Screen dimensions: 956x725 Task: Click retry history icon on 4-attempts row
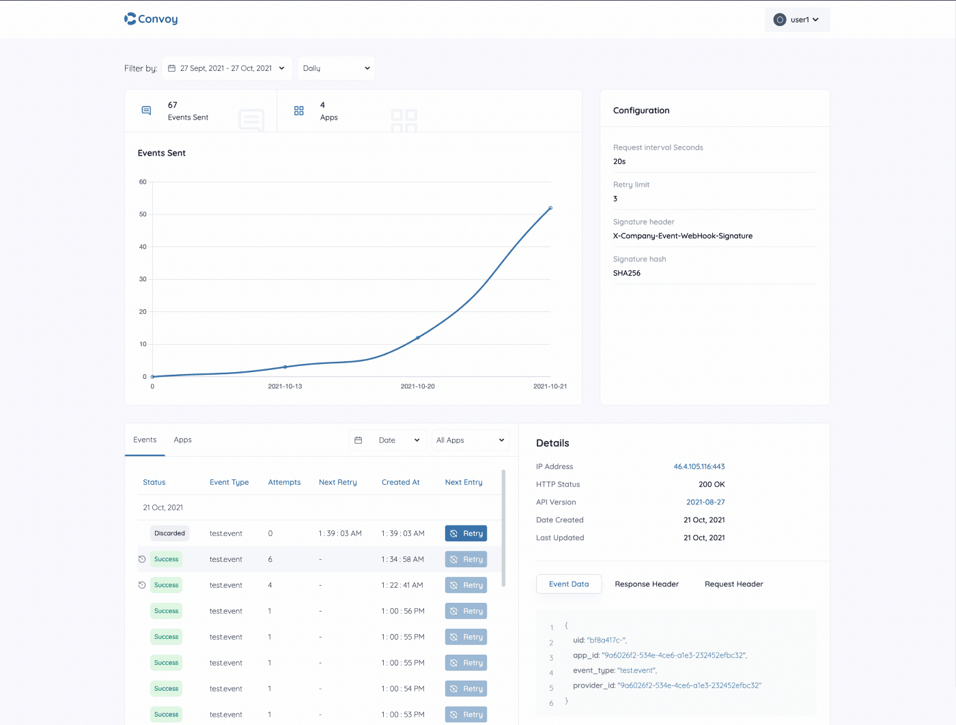coord(142,585)
